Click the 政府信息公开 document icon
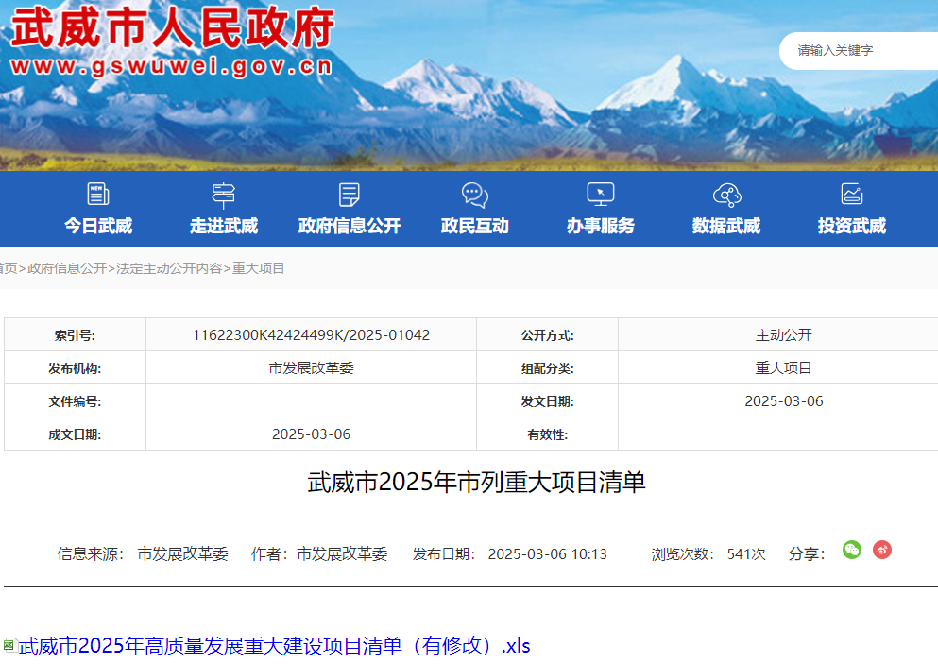Image resolution: width=938 pixels, height=664 pixels. [350, 195]
